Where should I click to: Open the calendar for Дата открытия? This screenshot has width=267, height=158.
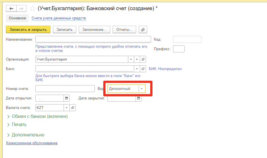(67, 98)
